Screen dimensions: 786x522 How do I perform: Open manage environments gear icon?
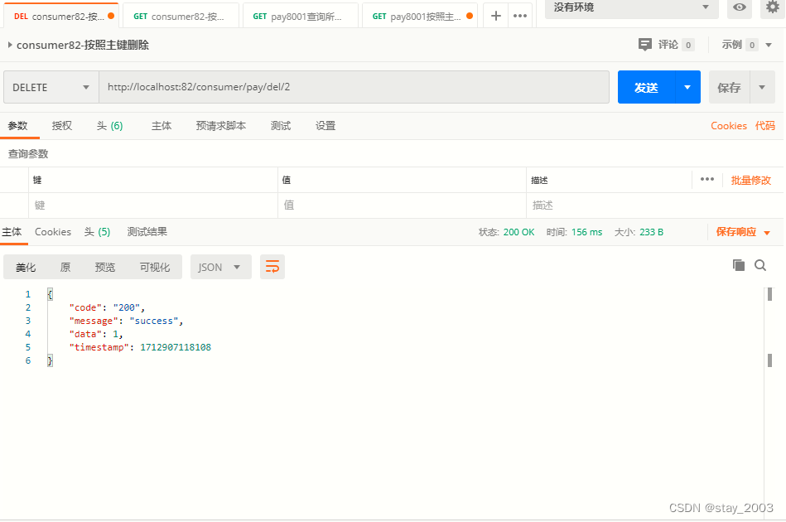pyautogui.click(x=773, y=7)
